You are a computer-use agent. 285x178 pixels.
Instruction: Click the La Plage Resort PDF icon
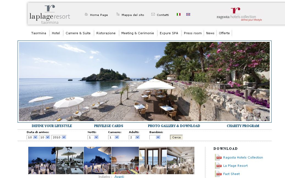[x=218, y=165]
